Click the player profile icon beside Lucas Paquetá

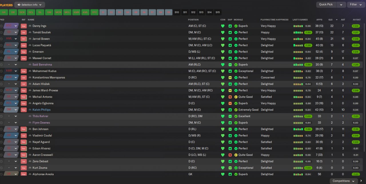coord(30,45)
